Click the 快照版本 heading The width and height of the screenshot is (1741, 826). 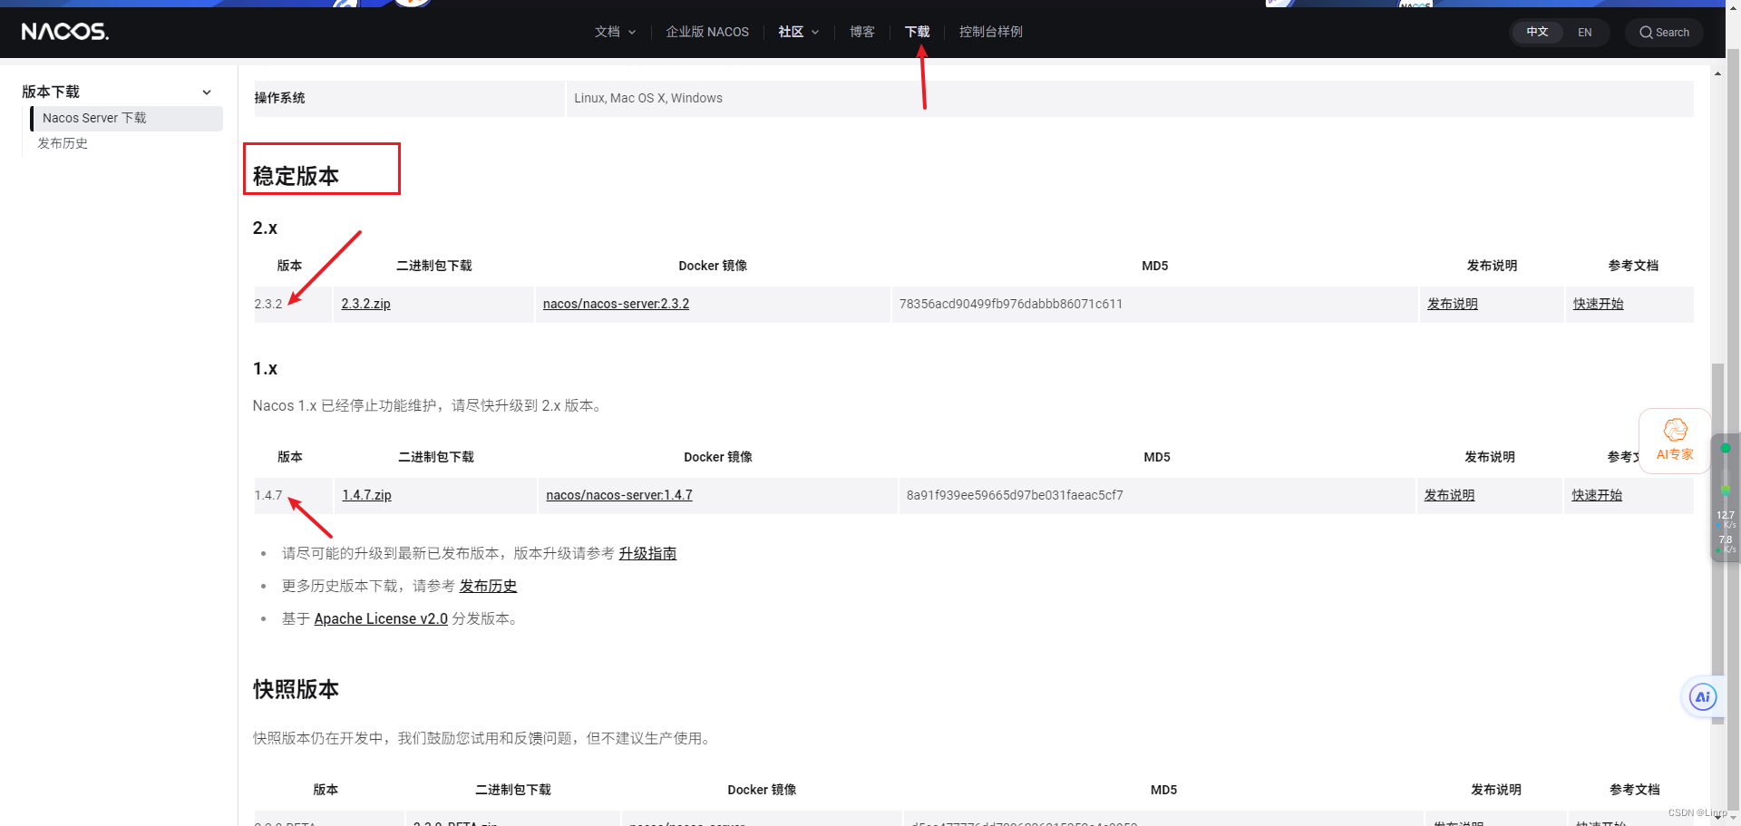click(296, 689)
